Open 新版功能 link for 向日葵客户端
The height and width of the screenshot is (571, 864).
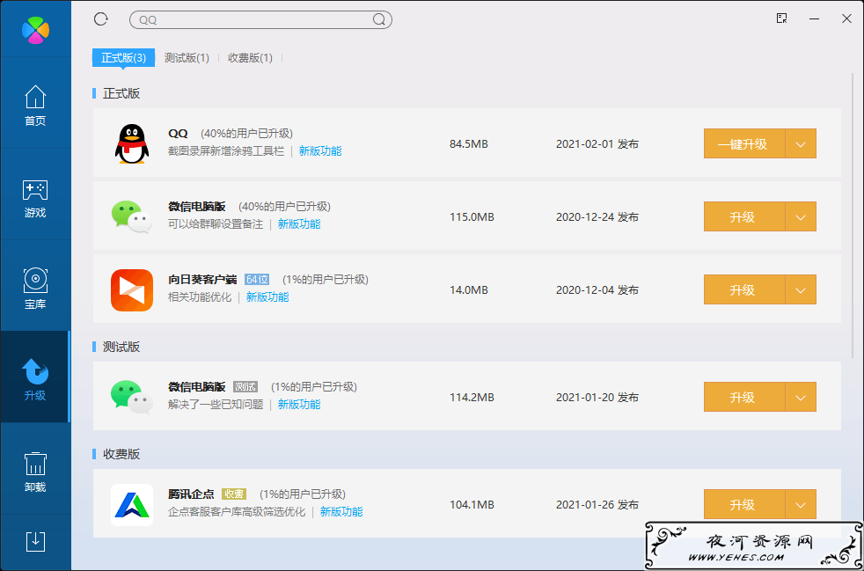(267, 297)
